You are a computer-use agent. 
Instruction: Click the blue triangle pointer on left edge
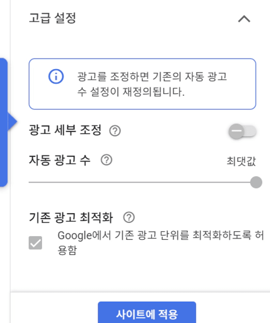(12, 122)
